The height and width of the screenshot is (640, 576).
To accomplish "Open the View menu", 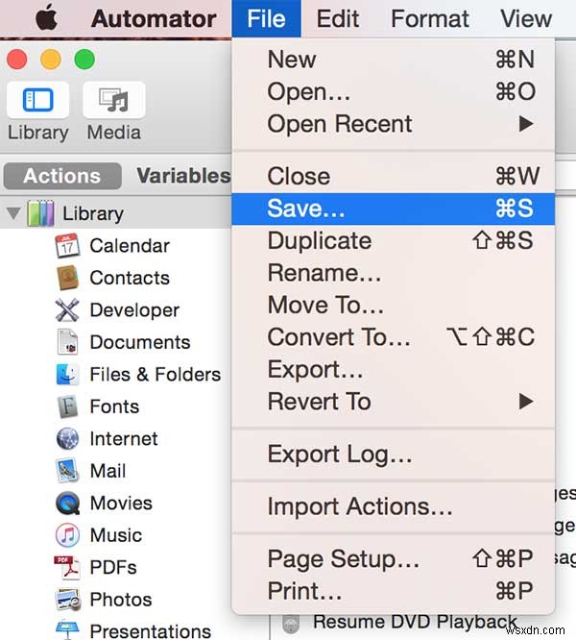I will [526, 19].
